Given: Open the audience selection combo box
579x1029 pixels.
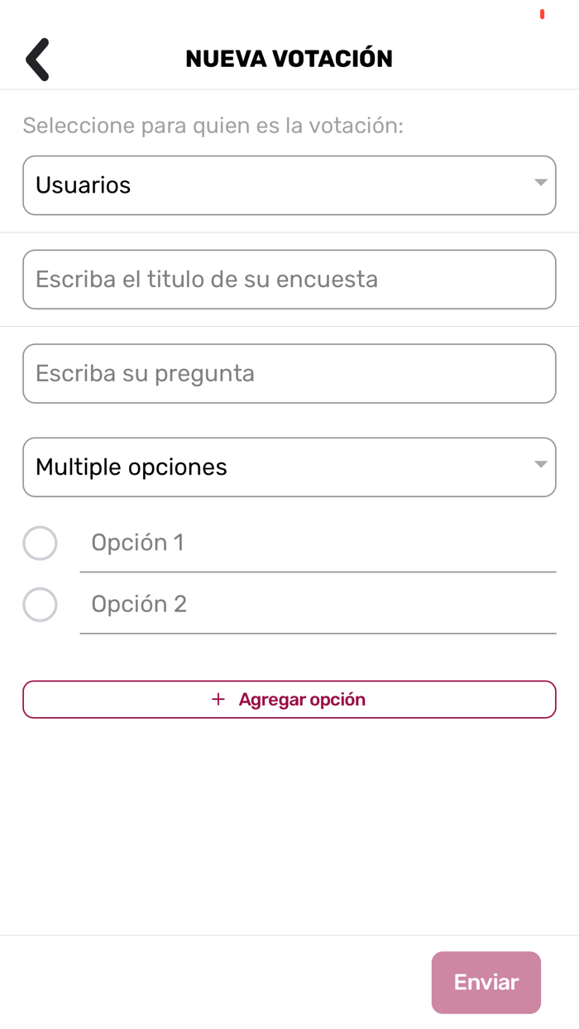Looking at the screenshot, I should click(x=289, y=185).
